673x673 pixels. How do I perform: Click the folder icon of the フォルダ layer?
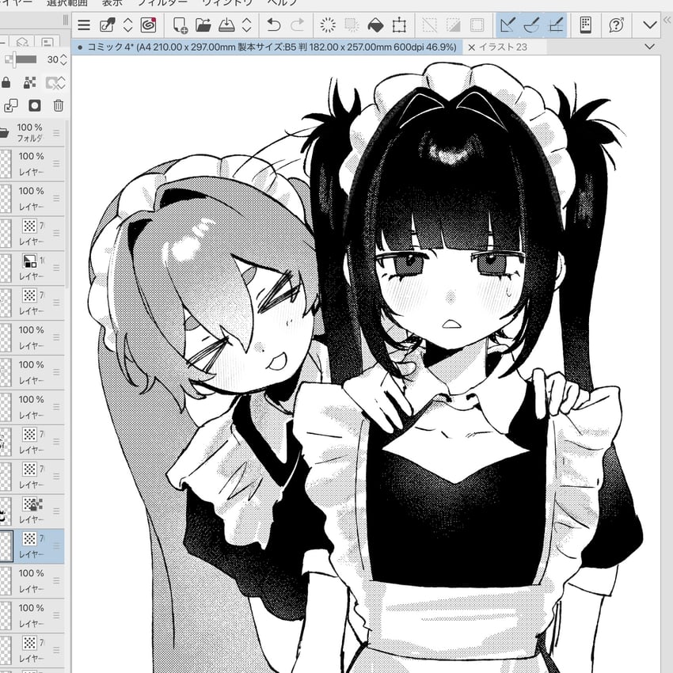[x=4, y=133]
